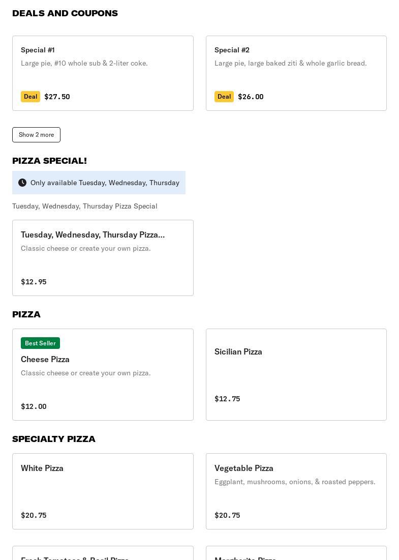Choose the Sicilian Pizza item
This screenshot has height=560, width=399.
[296, 375]
